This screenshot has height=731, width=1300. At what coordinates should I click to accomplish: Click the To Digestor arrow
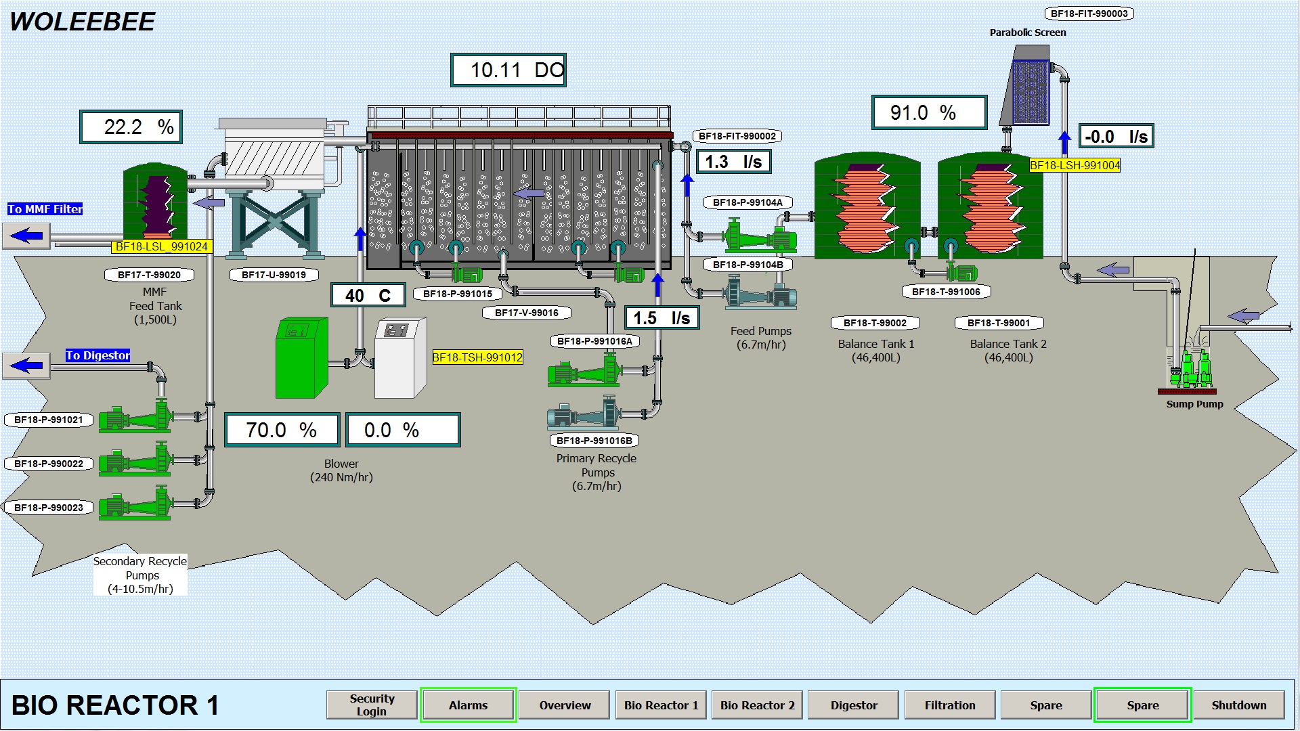[x=26, y=365]
